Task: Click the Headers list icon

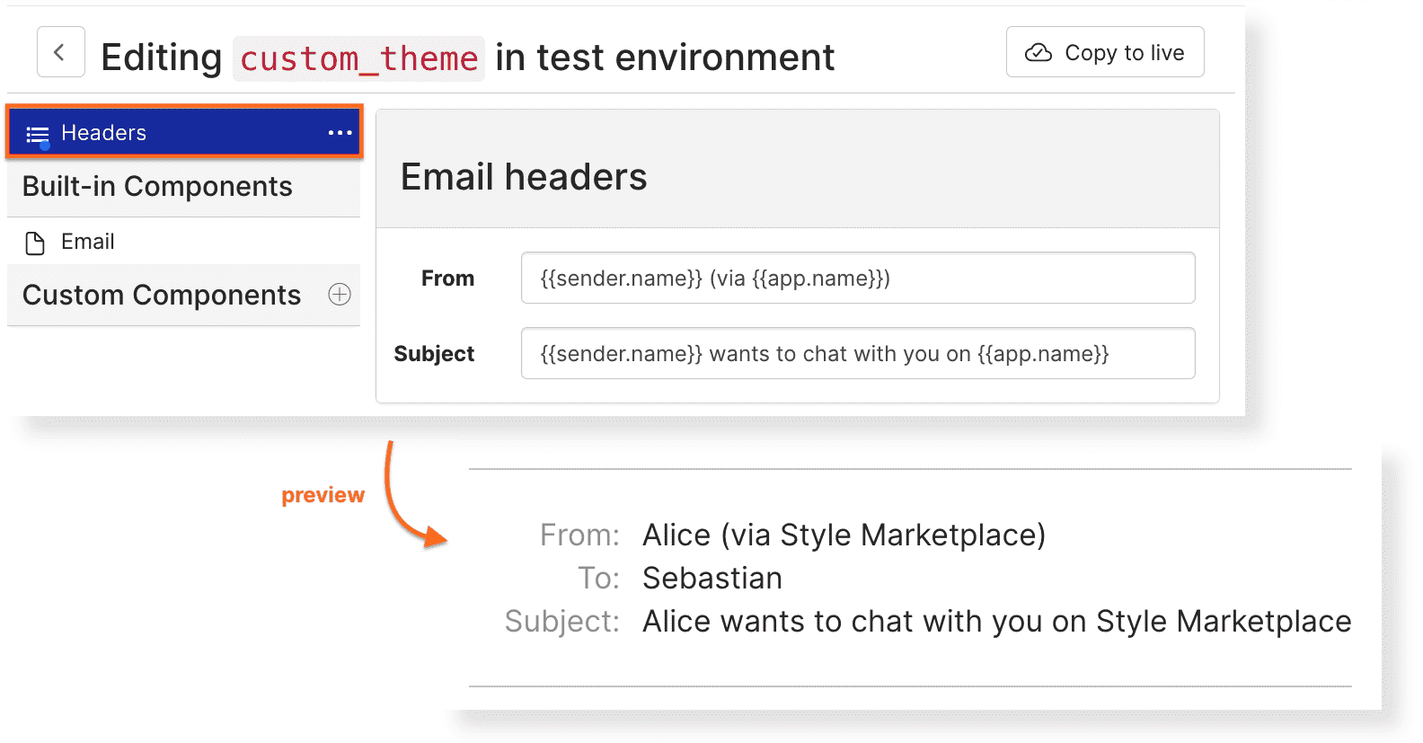Action: coord(37,134)
